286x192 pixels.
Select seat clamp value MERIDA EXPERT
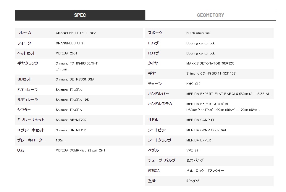200,140
